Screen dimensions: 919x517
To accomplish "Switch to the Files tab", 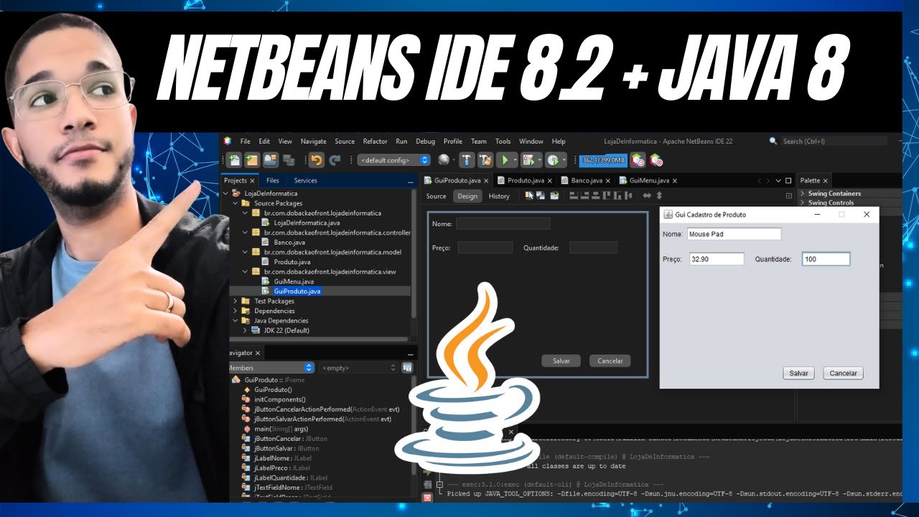I will coord(273,180).
